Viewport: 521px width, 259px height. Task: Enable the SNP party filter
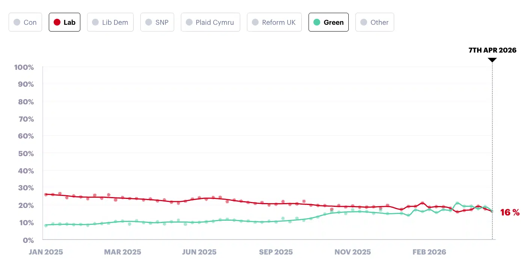(x=157, y=22)
